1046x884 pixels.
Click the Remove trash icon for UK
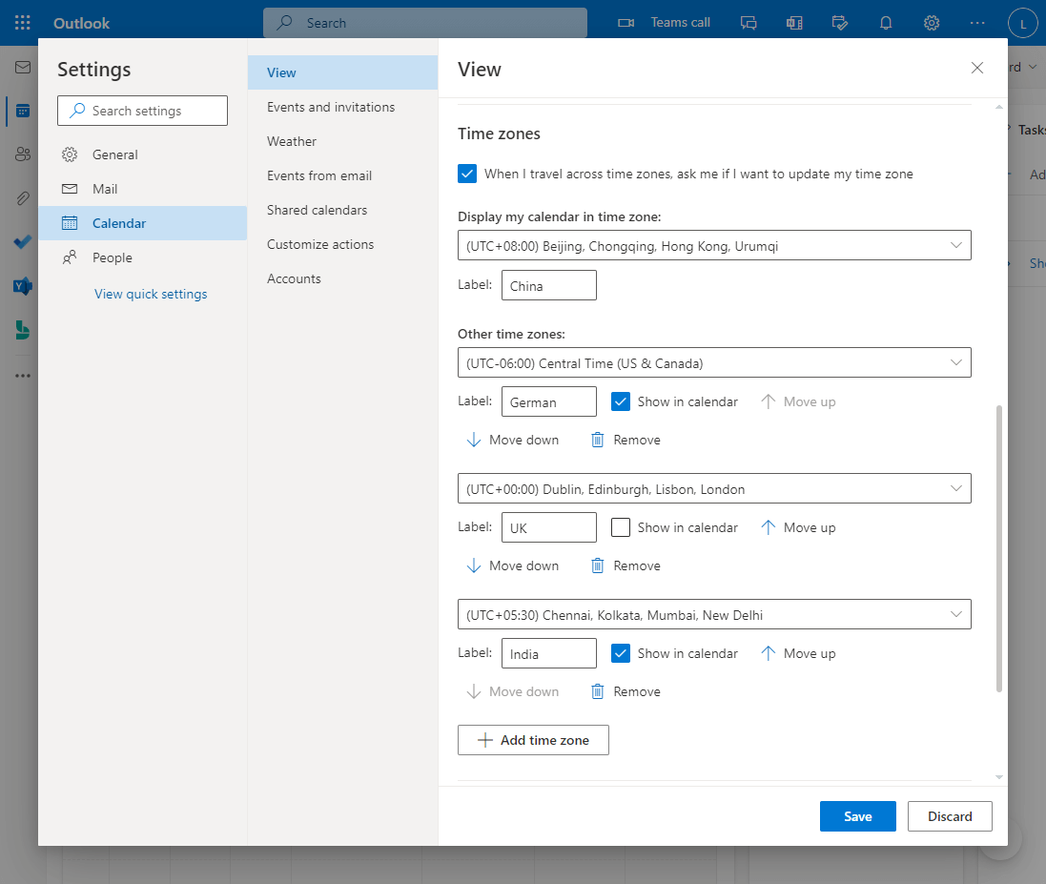(598, 565)
